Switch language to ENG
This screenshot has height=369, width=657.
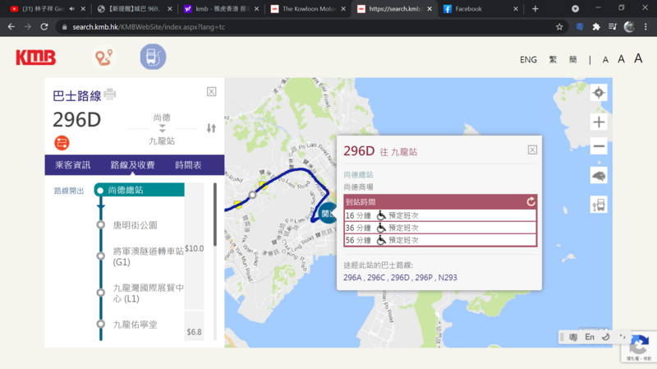pyautogui.click(x=528, y=60)
